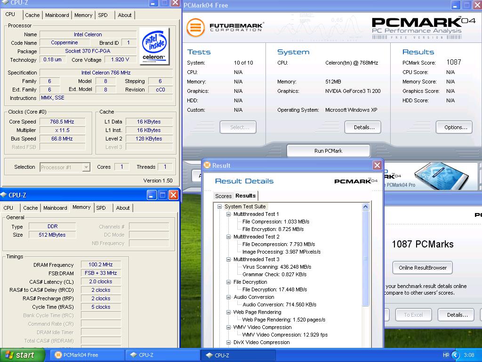
Task: Click the To Excel button
Action: pos(413,315)
